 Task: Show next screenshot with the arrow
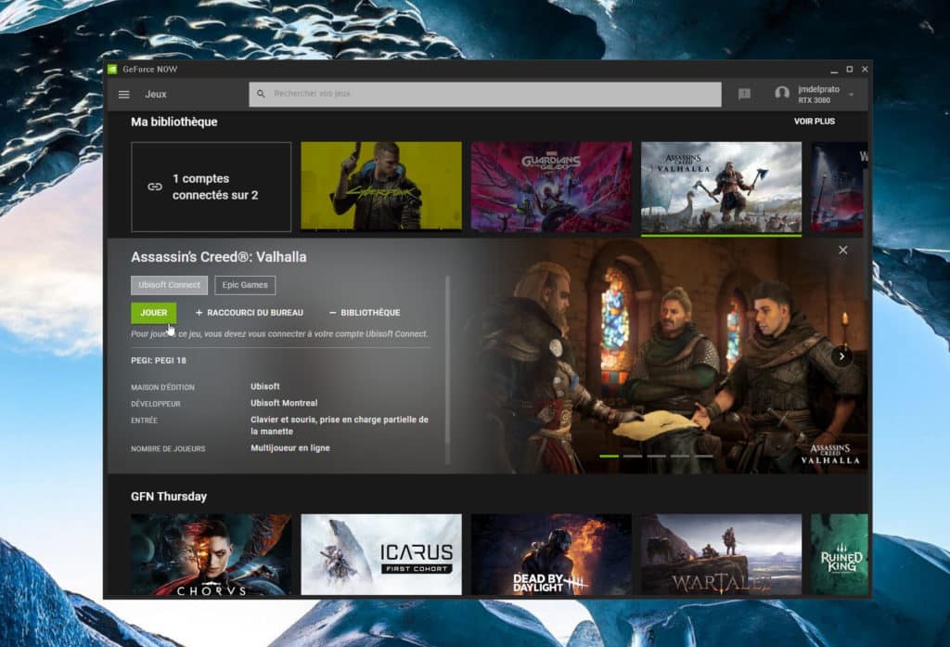tap(841, 356)
